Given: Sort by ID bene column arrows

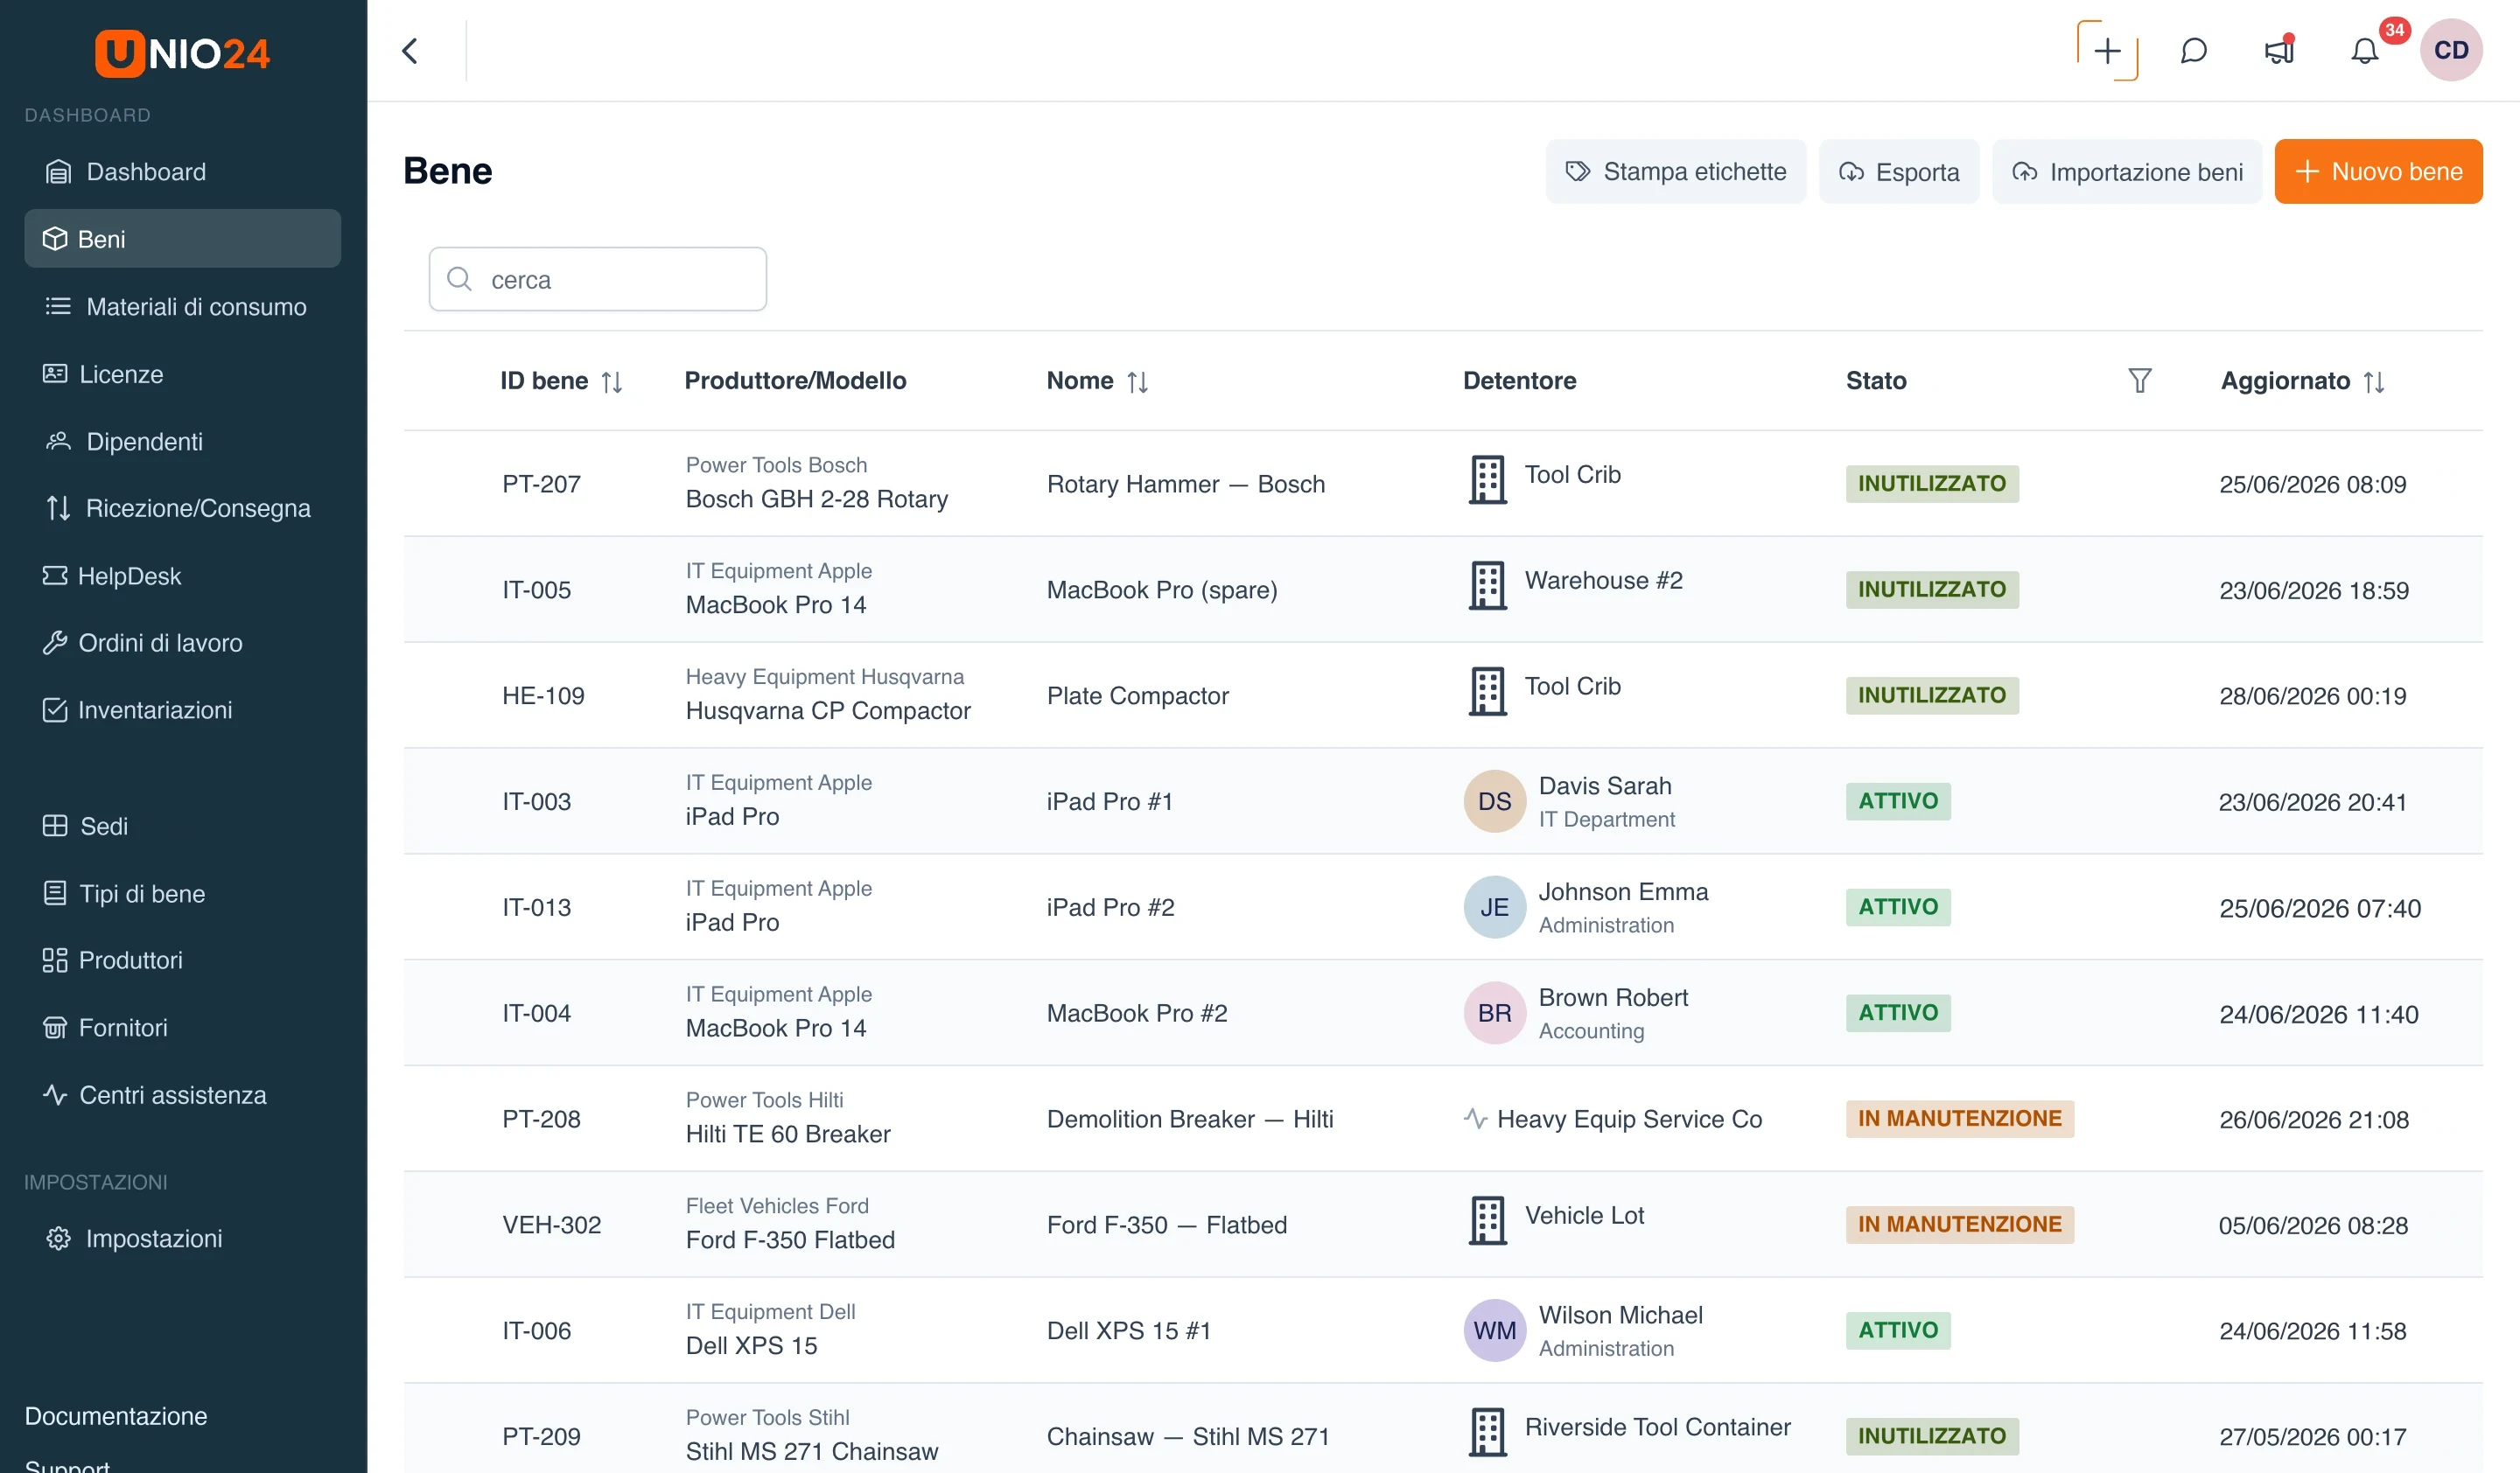Looking at the screenshot, I should pos(612,381).
